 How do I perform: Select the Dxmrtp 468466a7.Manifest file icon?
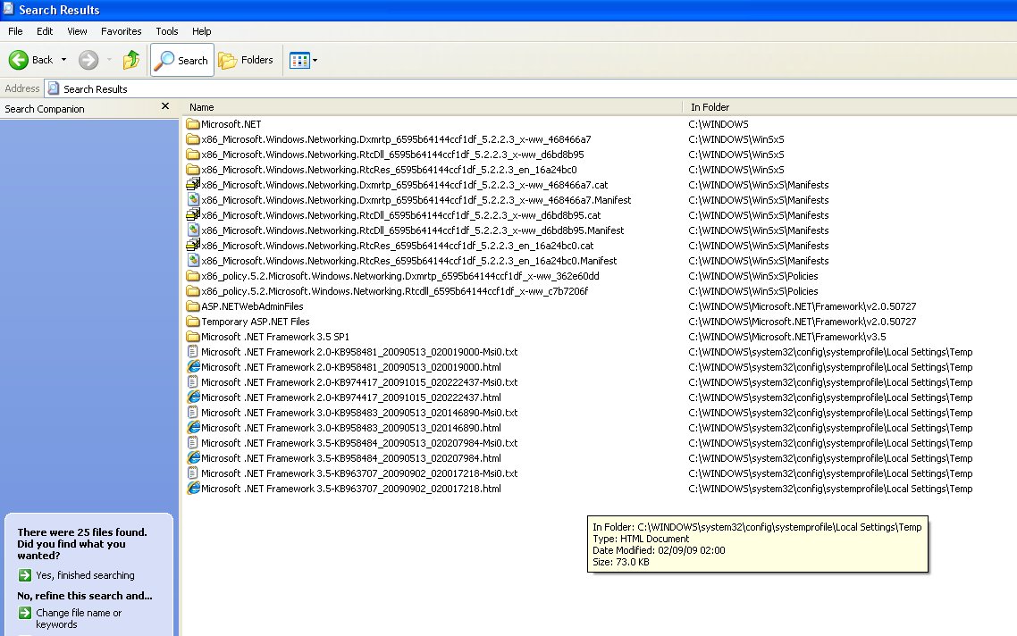(x=193, y=200)
